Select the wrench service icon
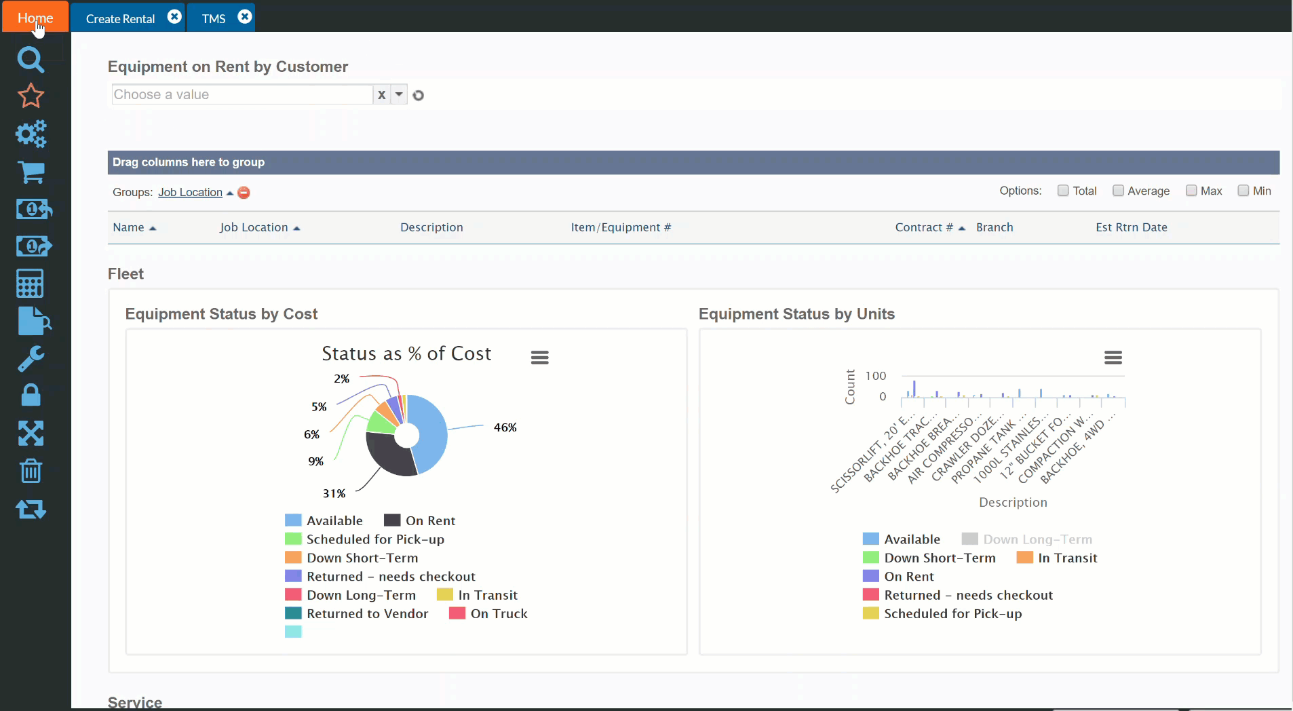 coord(31,358)
